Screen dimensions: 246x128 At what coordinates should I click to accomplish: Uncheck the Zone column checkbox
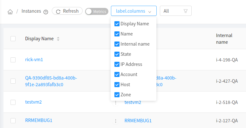point(117,95)
